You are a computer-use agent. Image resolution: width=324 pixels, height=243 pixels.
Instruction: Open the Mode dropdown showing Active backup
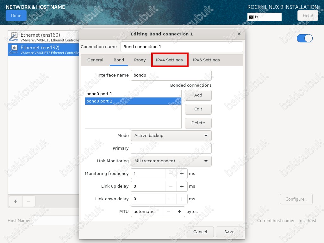click(171, 135)
